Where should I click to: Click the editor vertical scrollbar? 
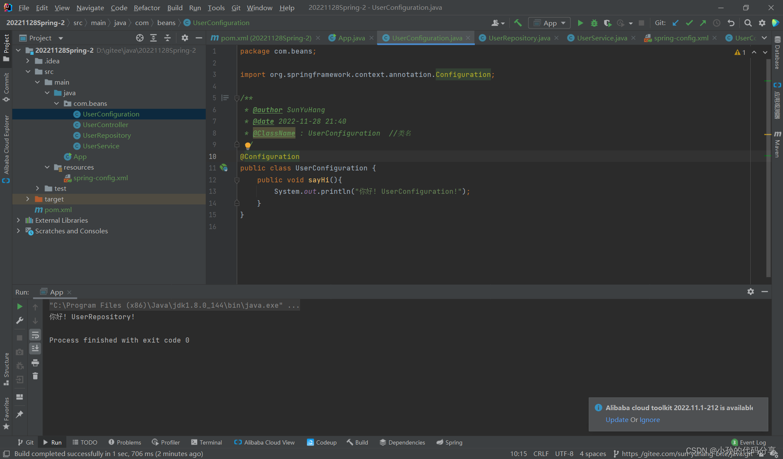[768, 168]
